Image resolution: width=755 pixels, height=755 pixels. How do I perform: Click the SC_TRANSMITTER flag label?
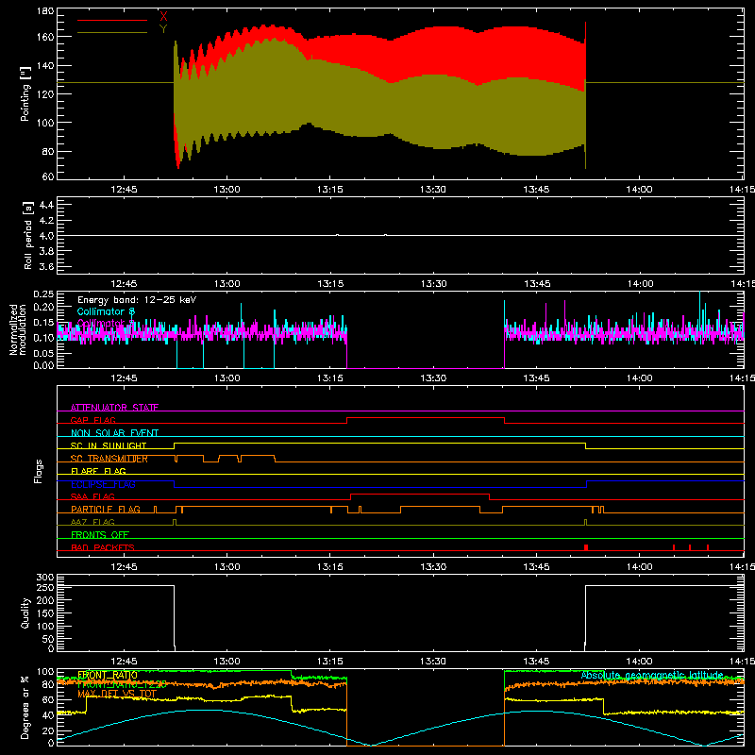pos(109,459)
